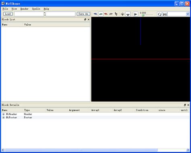Viewport: 191px width, 153px height.
Task: Toggle the gray render-mode icon
Action: pyautogui.click(x=111, y=14)
